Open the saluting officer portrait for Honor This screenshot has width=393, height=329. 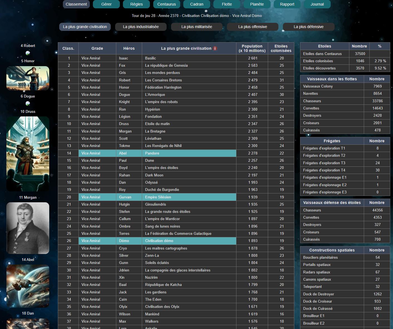coord(28,78)
